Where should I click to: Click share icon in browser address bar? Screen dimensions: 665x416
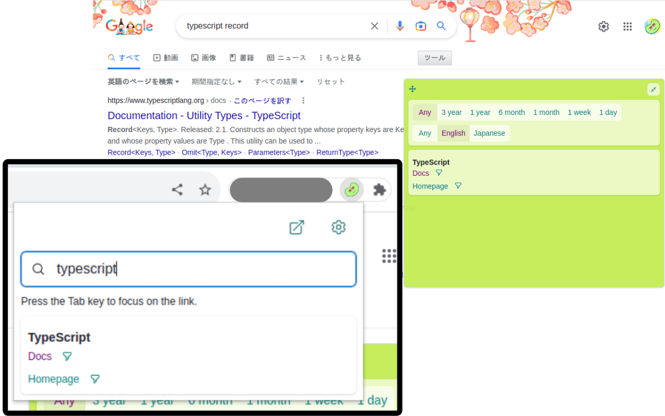(x=177, y=190)
